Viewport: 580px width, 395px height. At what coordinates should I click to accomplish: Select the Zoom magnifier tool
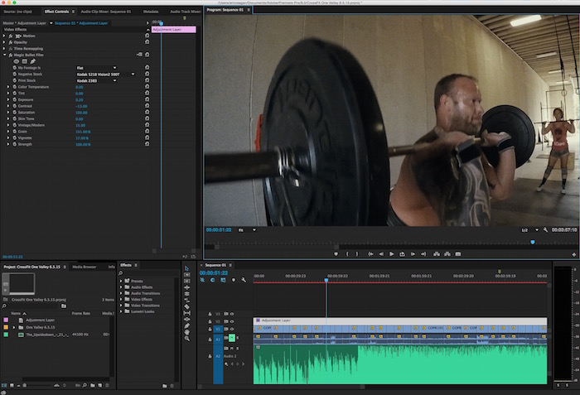(x=186, y=339)
